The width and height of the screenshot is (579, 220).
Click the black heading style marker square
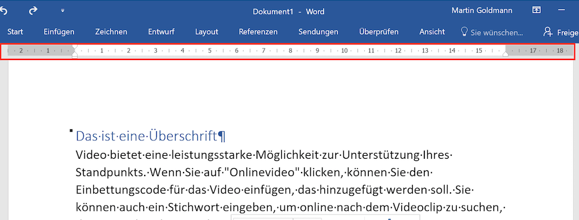click(x=71, y=130)
